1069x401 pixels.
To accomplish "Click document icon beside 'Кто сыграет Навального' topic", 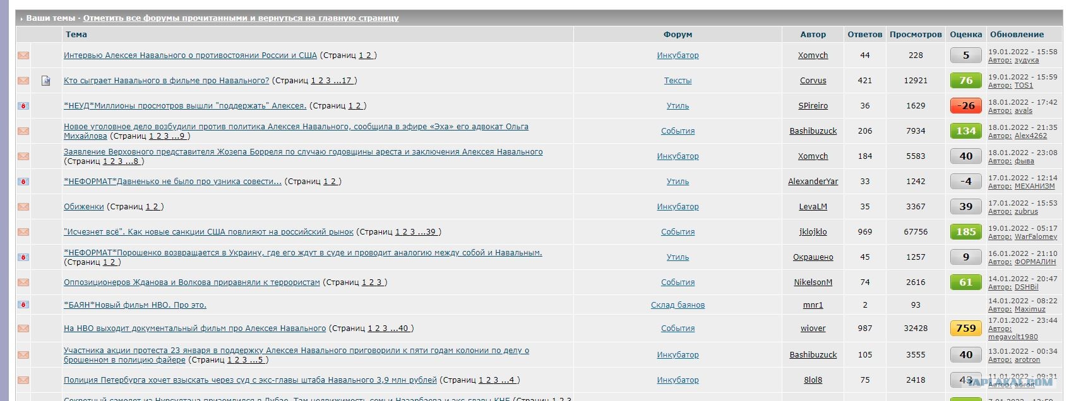I will point(46,81).
